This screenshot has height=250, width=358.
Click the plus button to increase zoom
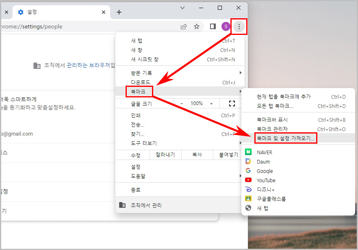point(212,103)
